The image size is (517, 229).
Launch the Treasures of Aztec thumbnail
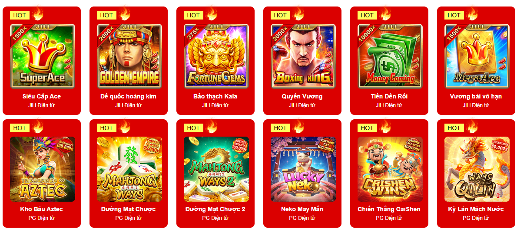[x=43, y=169]
